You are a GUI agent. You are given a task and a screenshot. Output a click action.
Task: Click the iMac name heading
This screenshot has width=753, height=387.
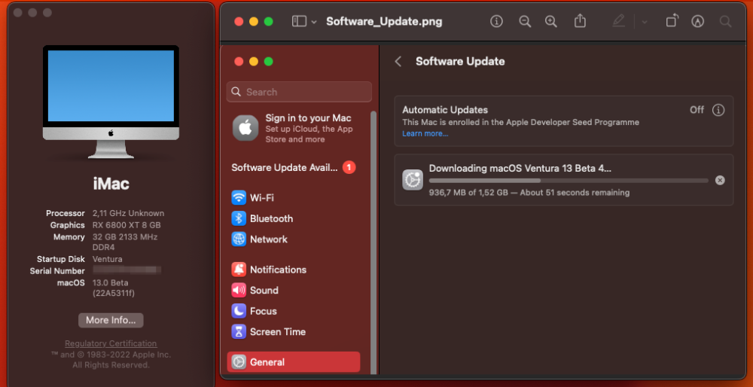point(111,184)
